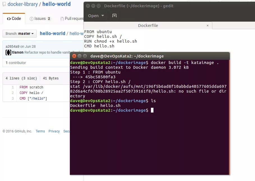Click the hello-world breadcrumb path link
The width and height of the screenshot is (255, 181).
(52, 33)
